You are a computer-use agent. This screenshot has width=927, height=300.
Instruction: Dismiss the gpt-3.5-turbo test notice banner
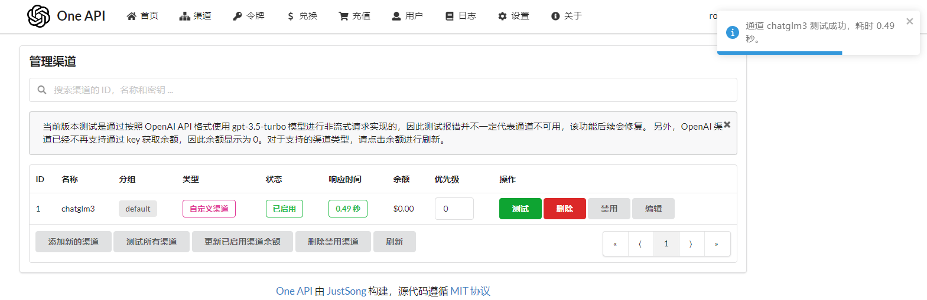click(727, 124)
